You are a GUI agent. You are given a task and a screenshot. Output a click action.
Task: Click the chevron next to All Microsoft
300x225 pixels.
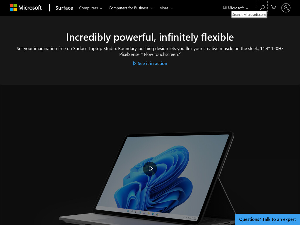pos(247,8)
